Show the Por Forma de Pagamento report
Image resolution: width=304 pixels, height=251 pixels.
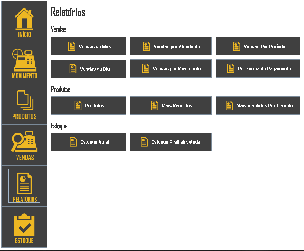click(x=258, y=68)
